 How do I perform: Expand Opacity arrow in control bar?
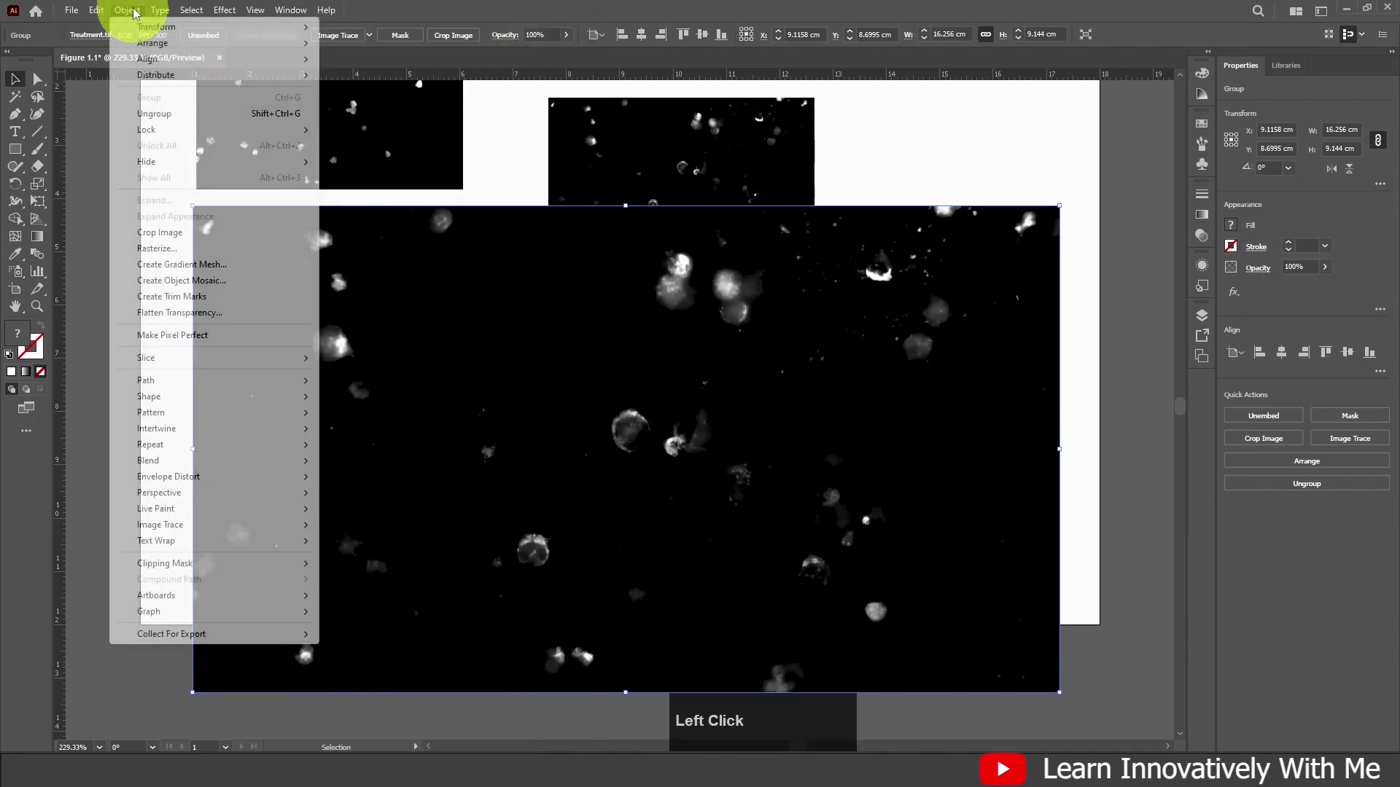(x=566, y=35)
